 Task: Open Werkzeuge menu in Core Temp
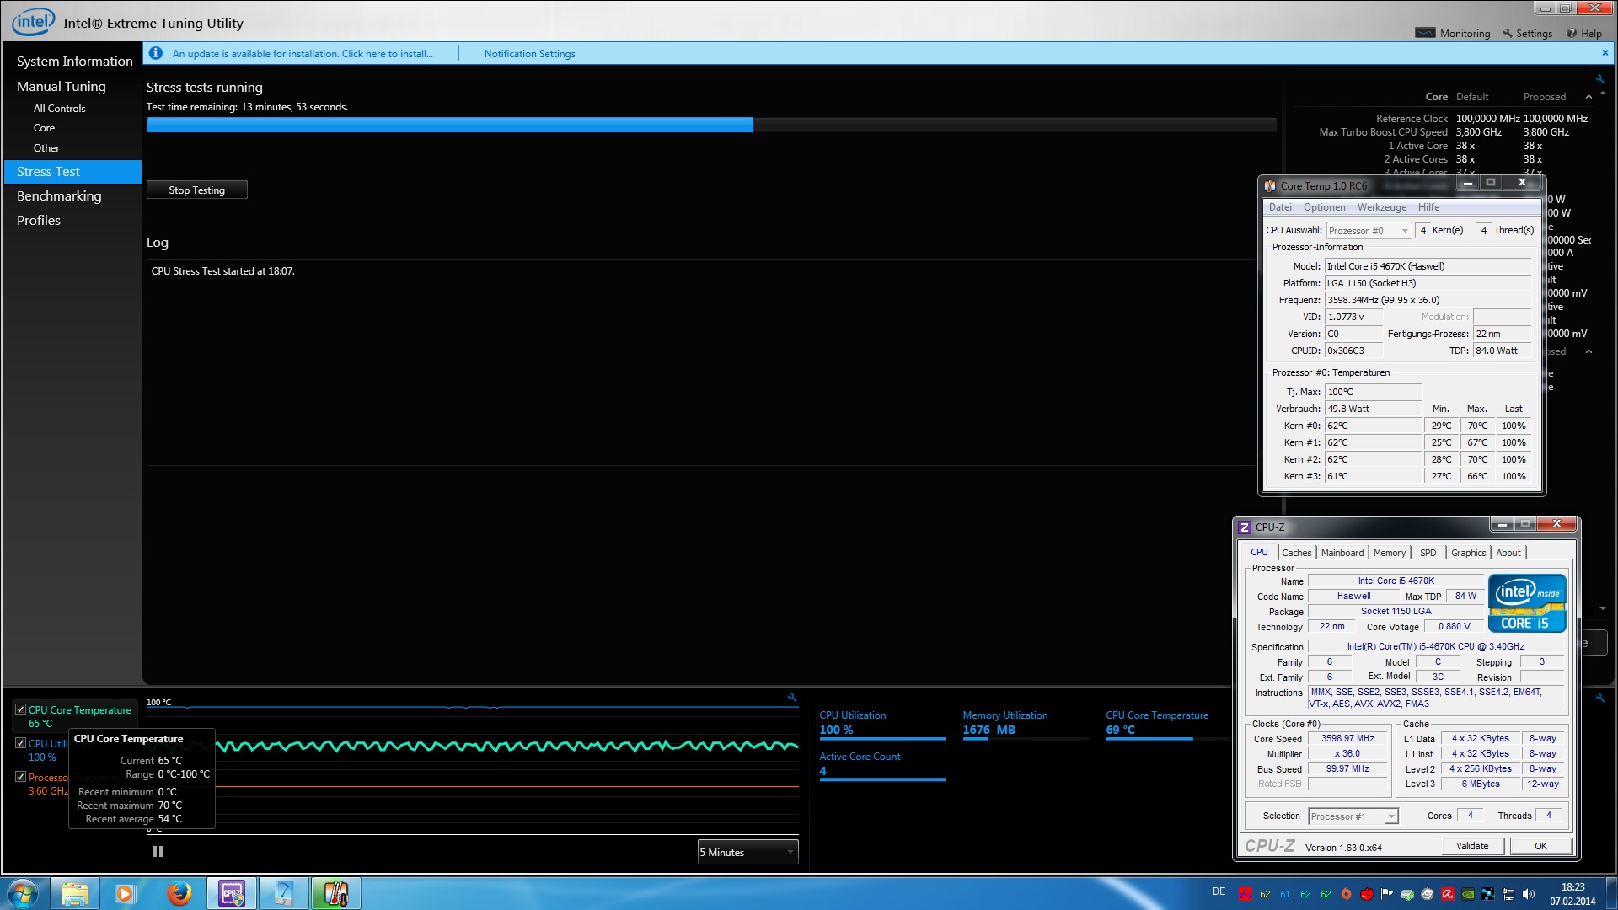[x=1381, y=207]
